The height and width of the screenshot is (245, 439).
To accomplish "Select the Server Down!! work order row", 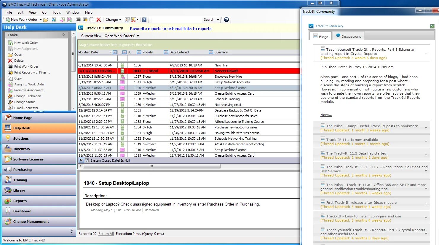I will 189,71.
